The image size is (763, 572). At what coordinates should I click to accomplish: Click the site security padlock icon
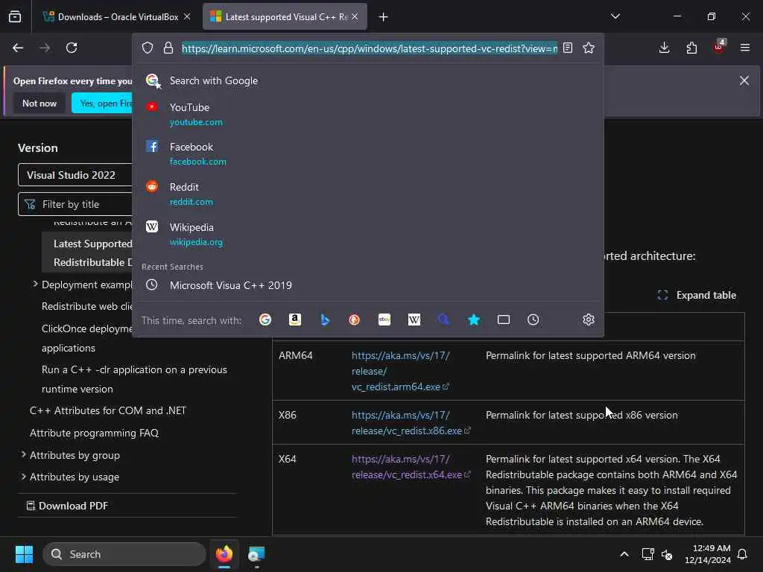coord(168,48)
